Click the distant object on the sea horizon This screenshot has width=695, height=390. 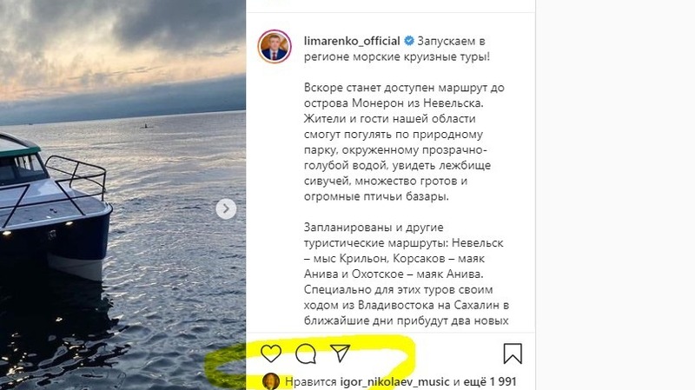147,127
